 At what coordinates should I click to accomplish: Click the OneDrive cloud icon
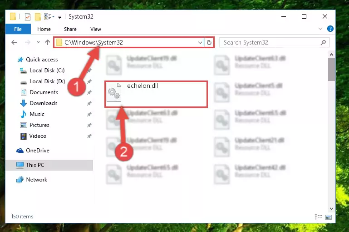(x=20, y=151)
